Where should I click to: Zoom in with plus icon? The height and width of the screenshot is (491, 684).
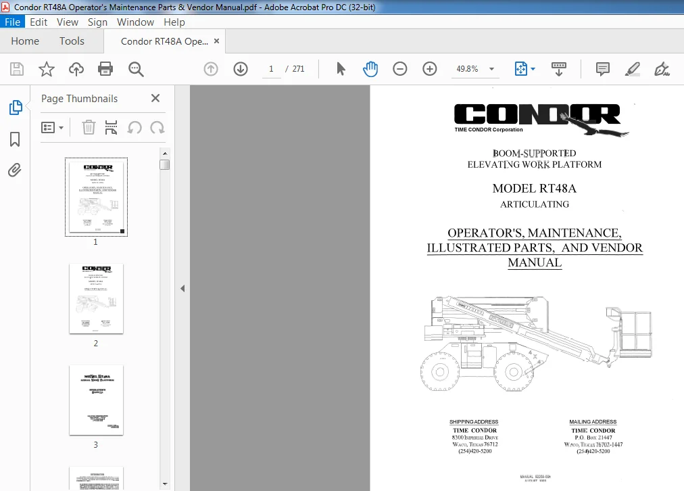(430, 69)
